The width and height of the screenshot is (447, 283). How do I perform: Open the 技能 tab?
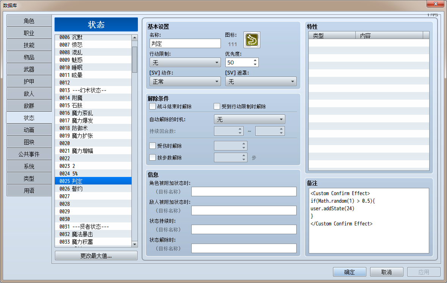(x=29, y=45)
